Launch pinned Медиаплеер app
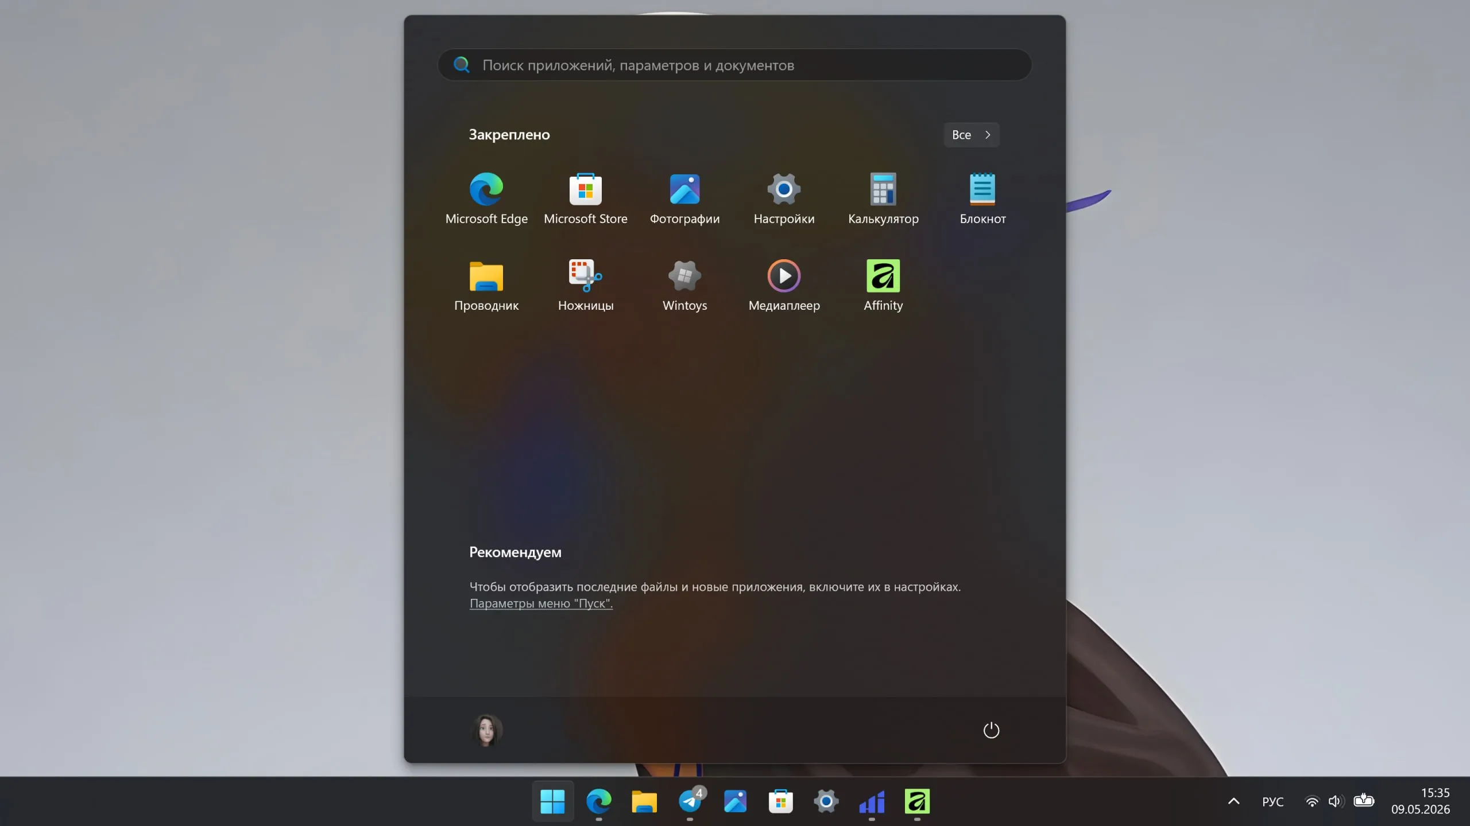The image size is (1470, 826). (x=784, y=285)
